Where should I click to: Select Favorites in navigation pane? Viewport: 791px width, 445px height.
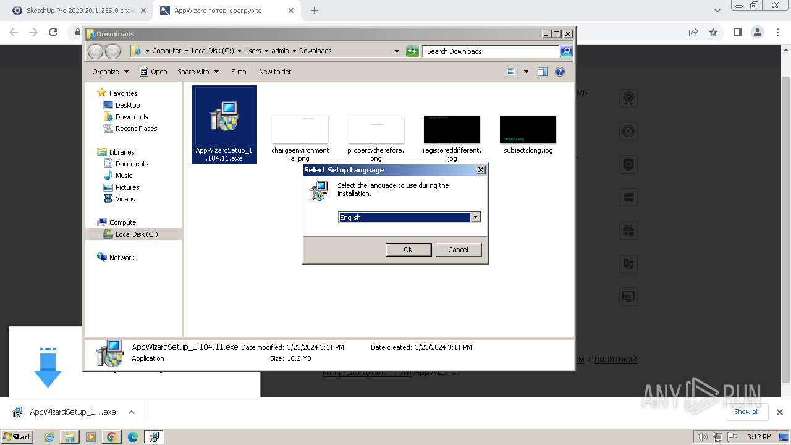[x=123, y=93]
